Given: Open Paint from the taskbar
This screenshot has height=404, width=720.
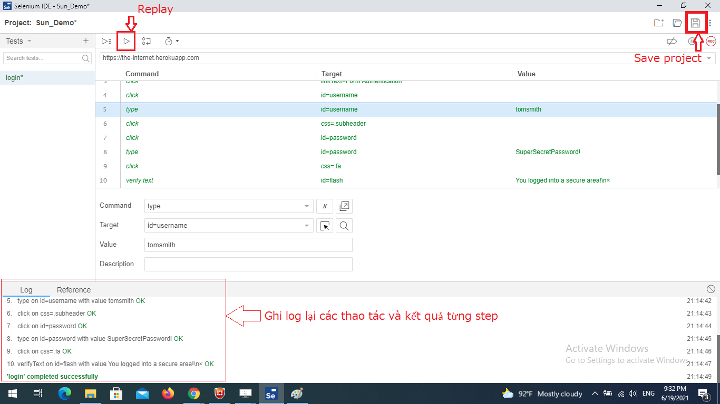Looking at the screenshot, I should [297, 393].
